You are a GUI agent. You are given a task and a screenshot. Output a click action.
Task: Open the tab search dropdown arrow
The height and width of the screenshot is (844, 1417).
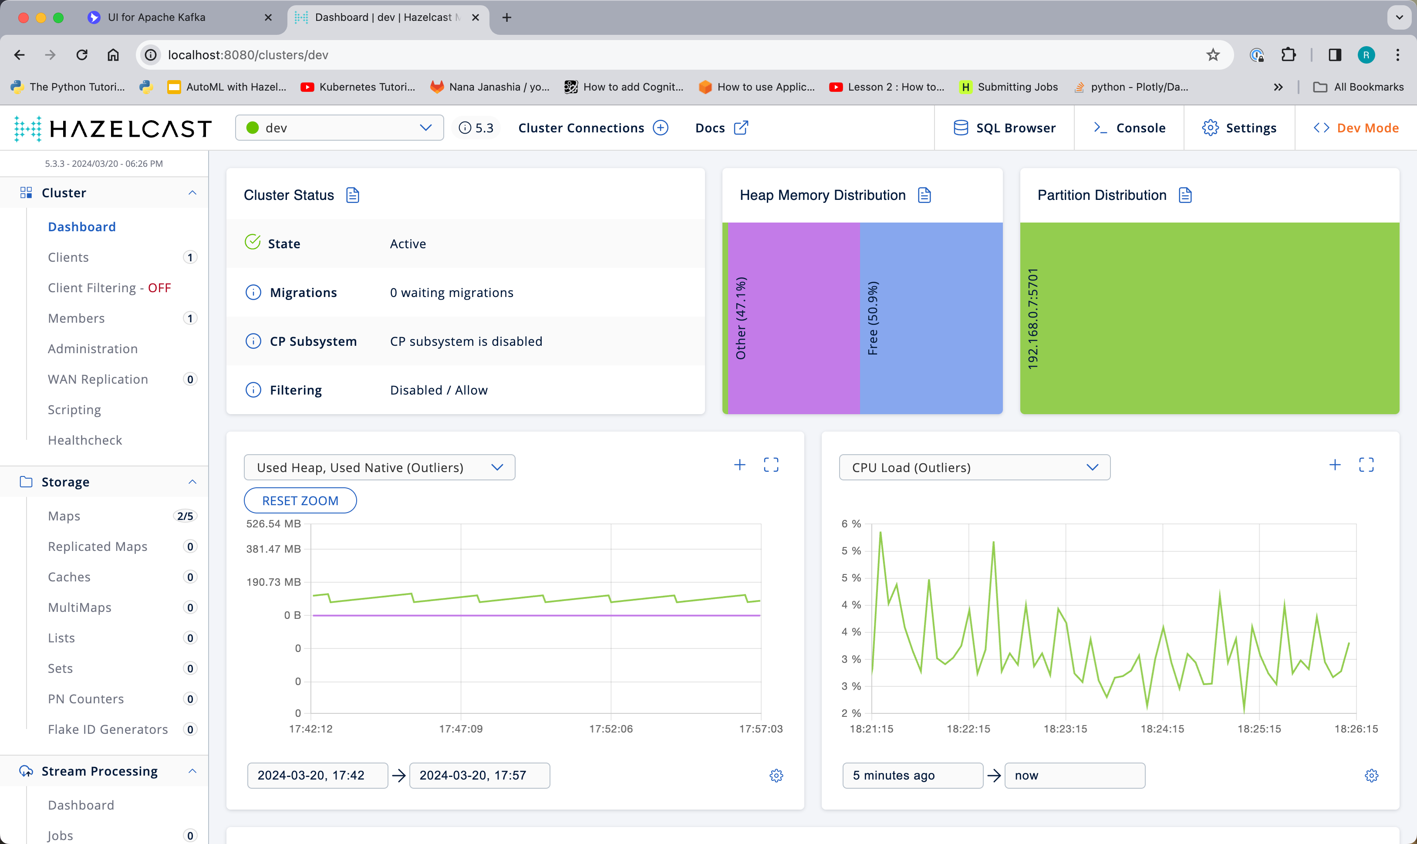click(x=1399, y=17)
